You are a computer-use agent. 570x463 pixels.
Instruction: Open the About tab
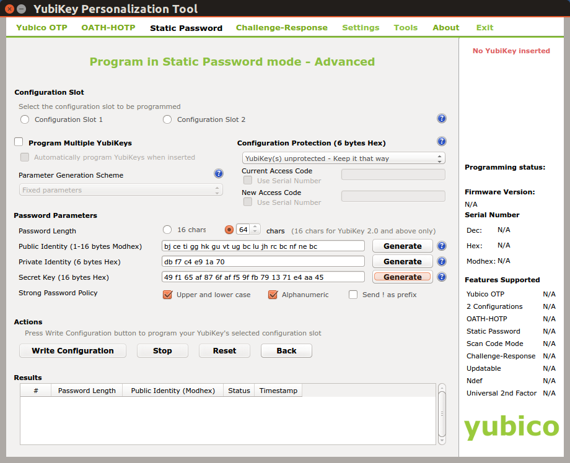click(x=446, y=28)
